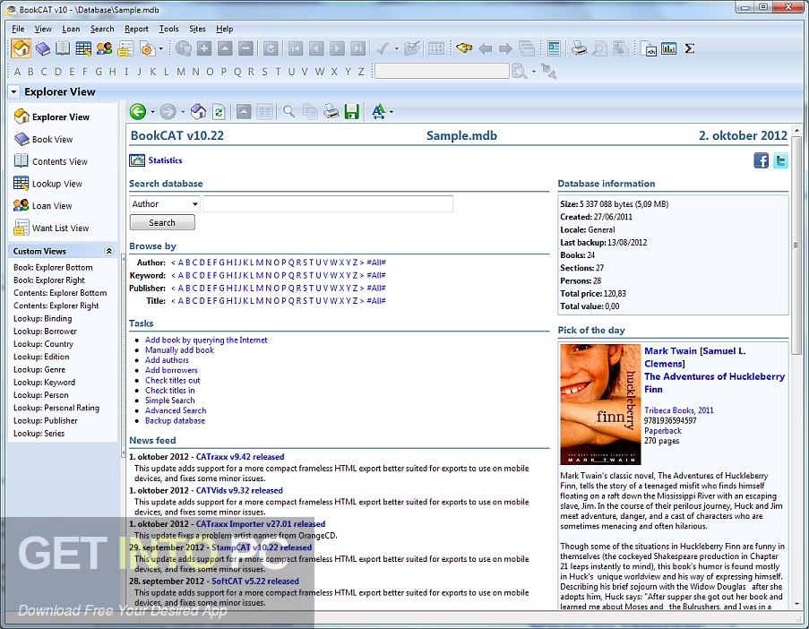Collapse the Custom Views section
Viewport: 809px width, 629px height.
tap(109, 251)
